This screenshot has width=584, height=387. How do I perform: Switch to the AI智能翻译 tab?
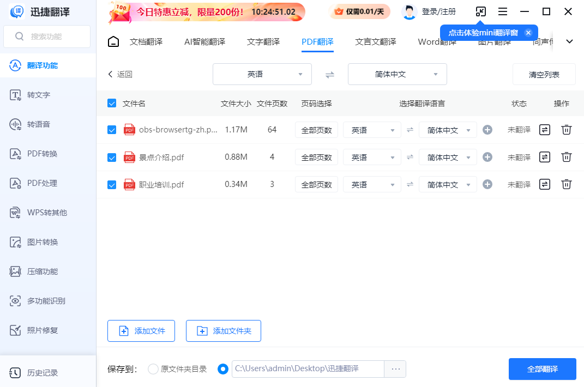tap(204, 42)
